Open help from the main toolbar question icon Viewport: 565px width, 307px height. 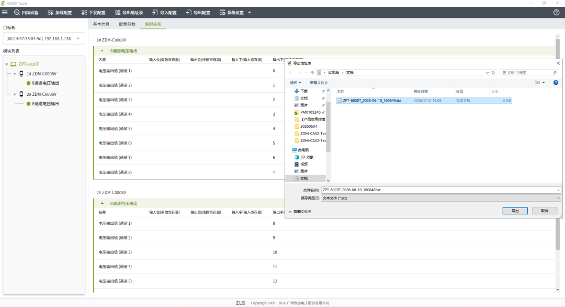point(556,13)
